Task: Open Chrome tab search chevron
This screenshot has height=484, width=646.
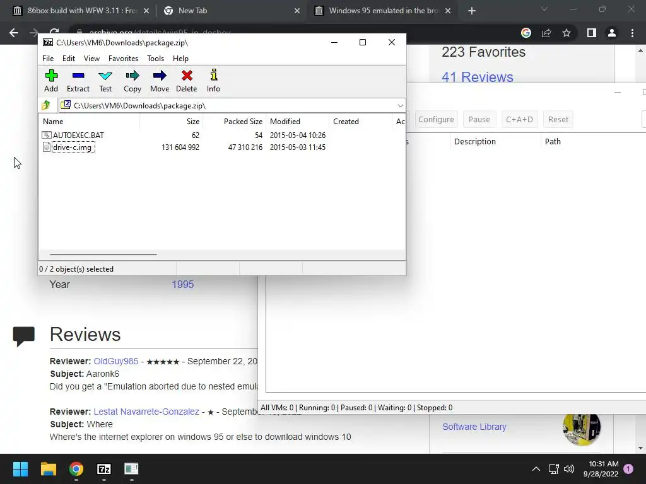Action: [544, 9]
